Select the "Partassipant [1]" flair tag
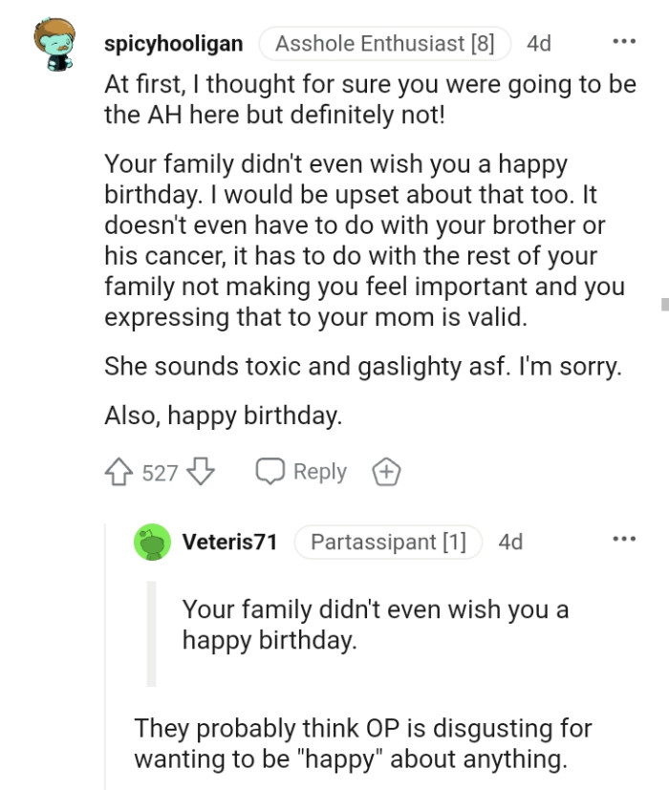 [388, 542]
